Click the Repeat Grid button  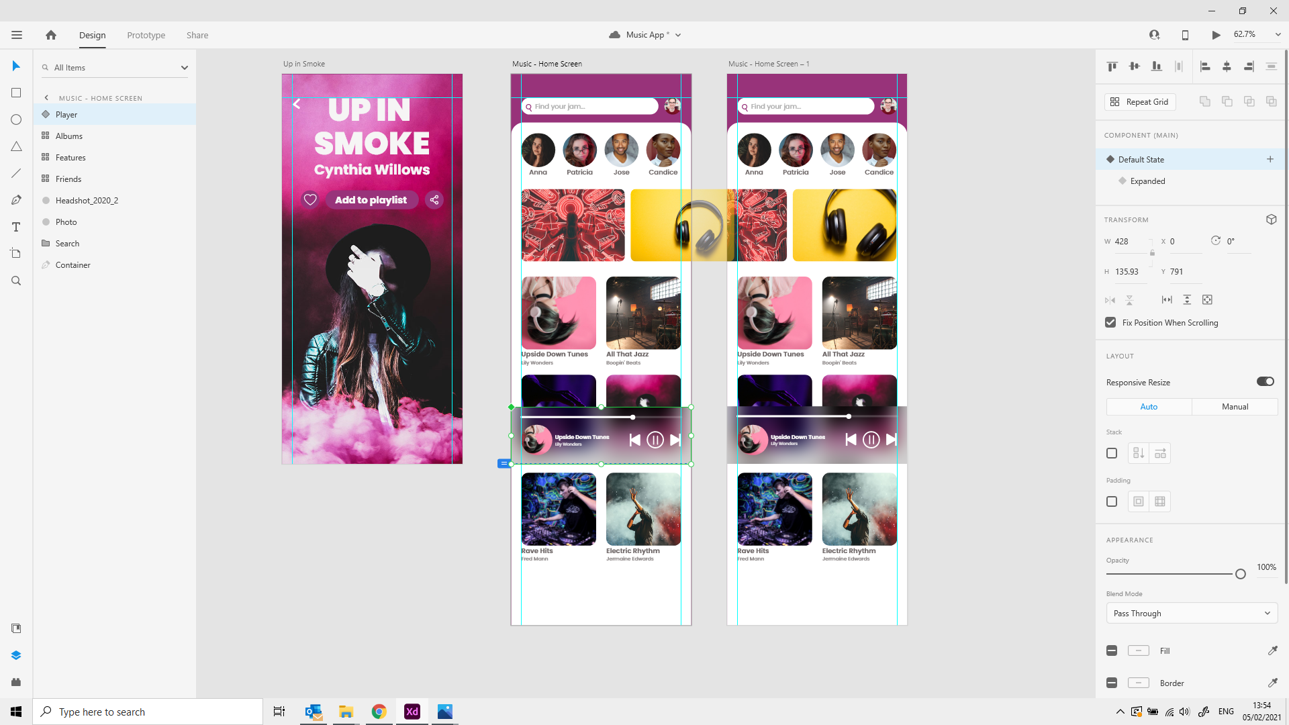[x=1139, y=101]
